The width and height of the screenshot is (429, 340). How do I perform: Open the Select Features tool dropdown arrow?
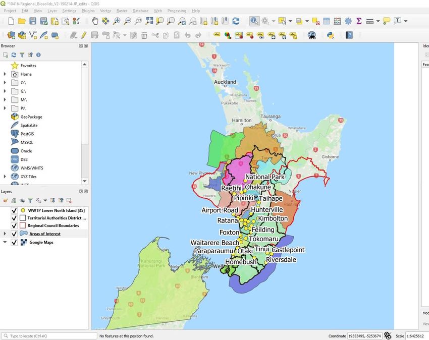290,21
